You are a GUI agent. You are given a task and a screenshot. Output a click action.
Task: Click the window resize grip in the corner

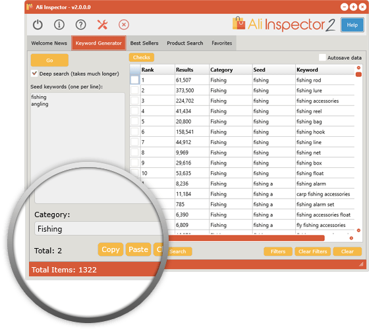coord(361,265)
